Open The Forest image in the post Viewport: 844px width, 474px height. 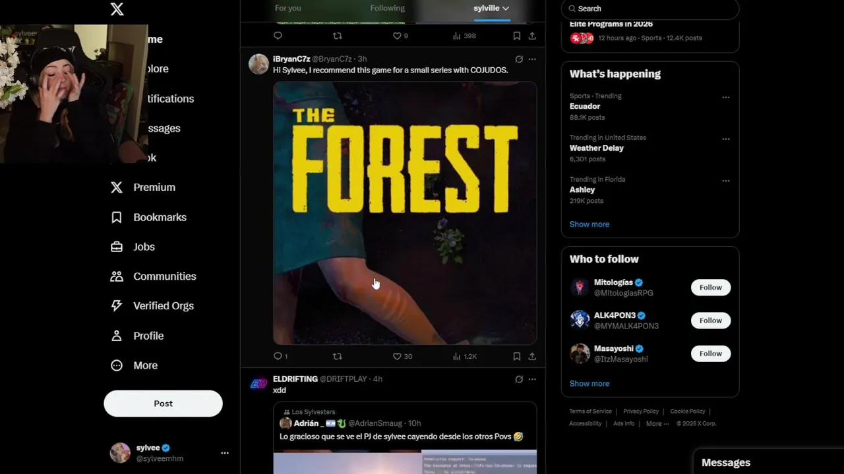[405, 213]
